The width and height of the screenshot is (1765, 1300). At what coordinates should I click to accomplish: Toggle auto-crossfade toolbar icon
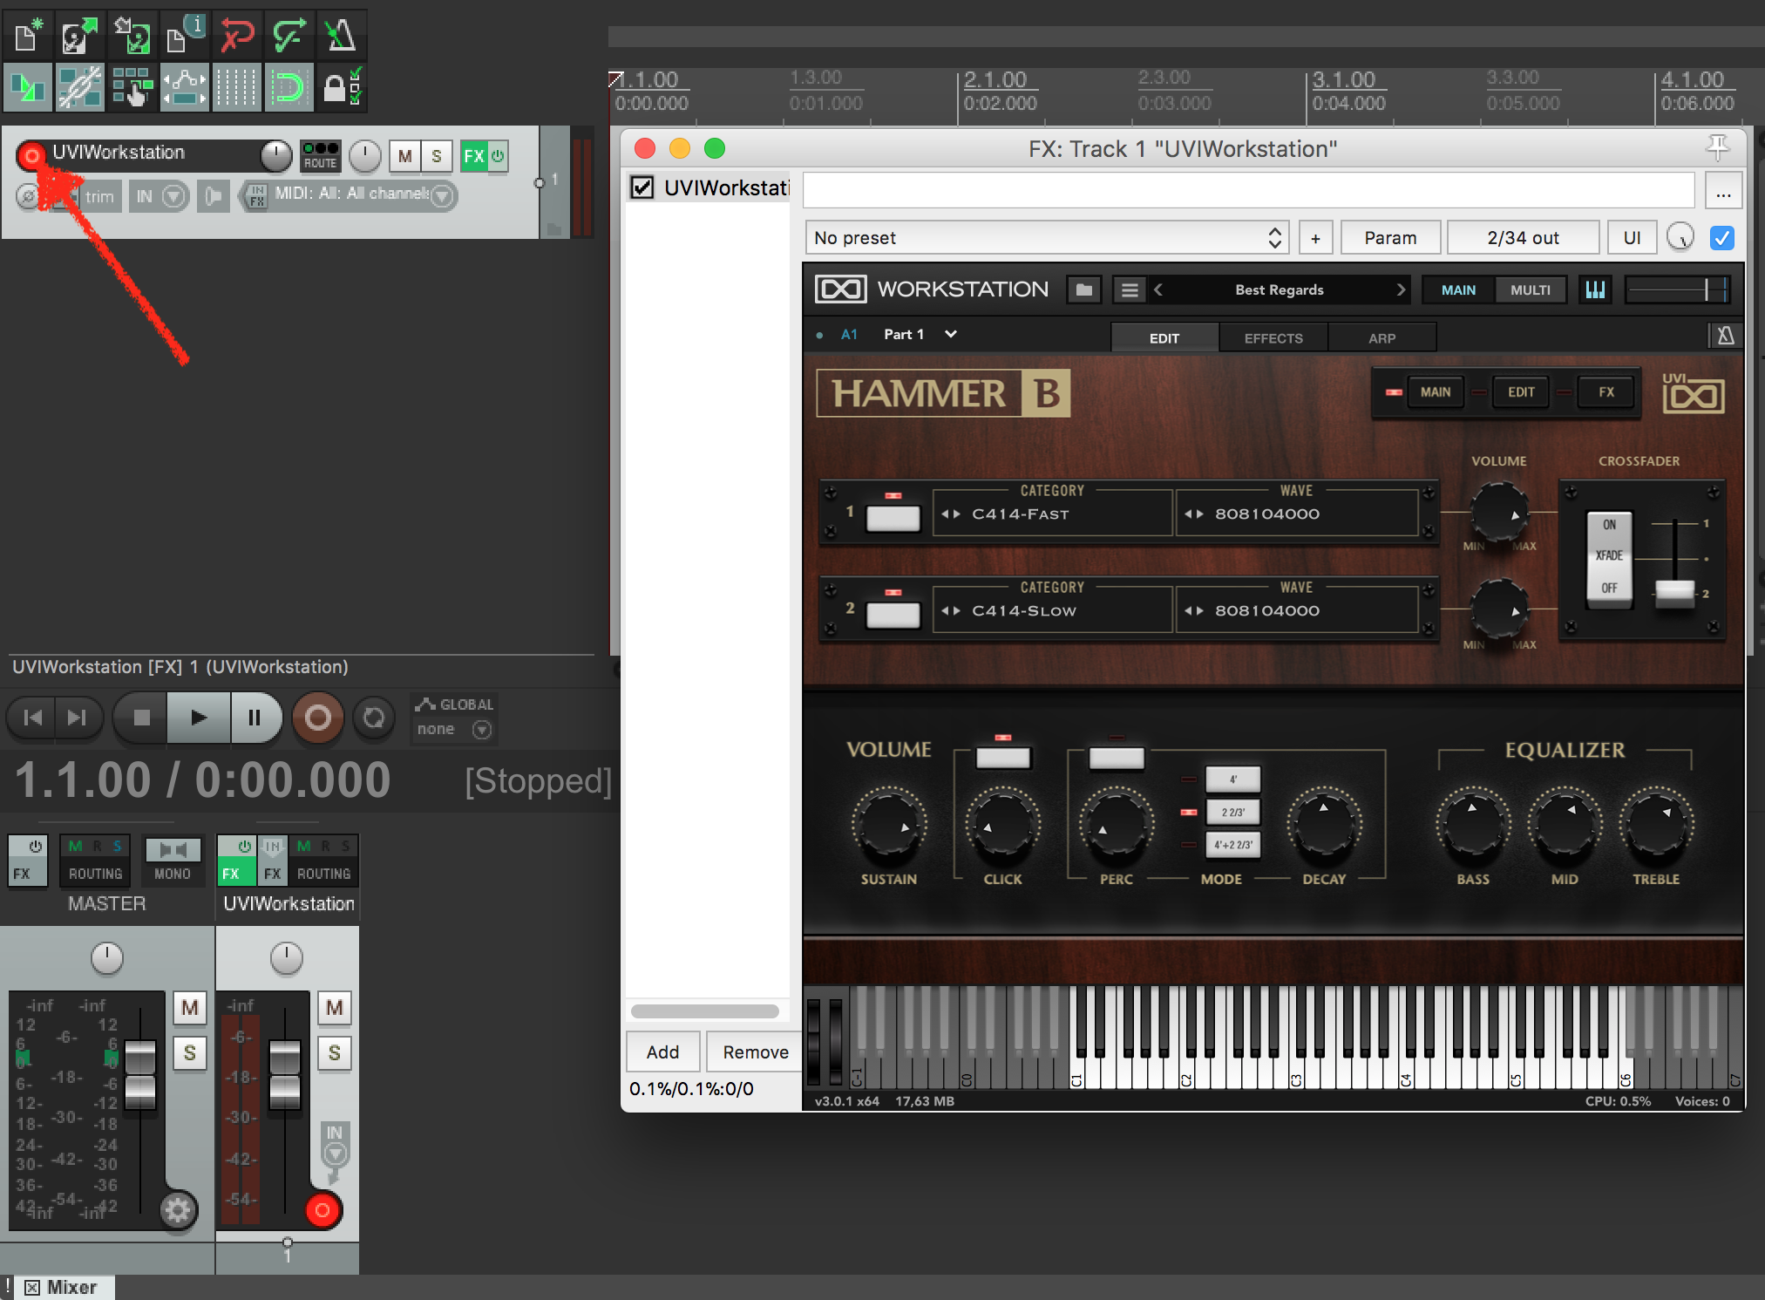[x=28, y=87]
